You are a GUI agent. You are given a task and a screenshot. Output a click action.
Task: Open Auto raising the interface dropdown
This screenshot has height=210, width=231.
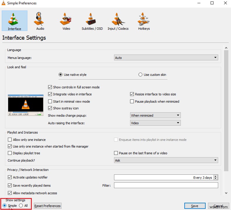pyautogui.click(x=155, y=123)
